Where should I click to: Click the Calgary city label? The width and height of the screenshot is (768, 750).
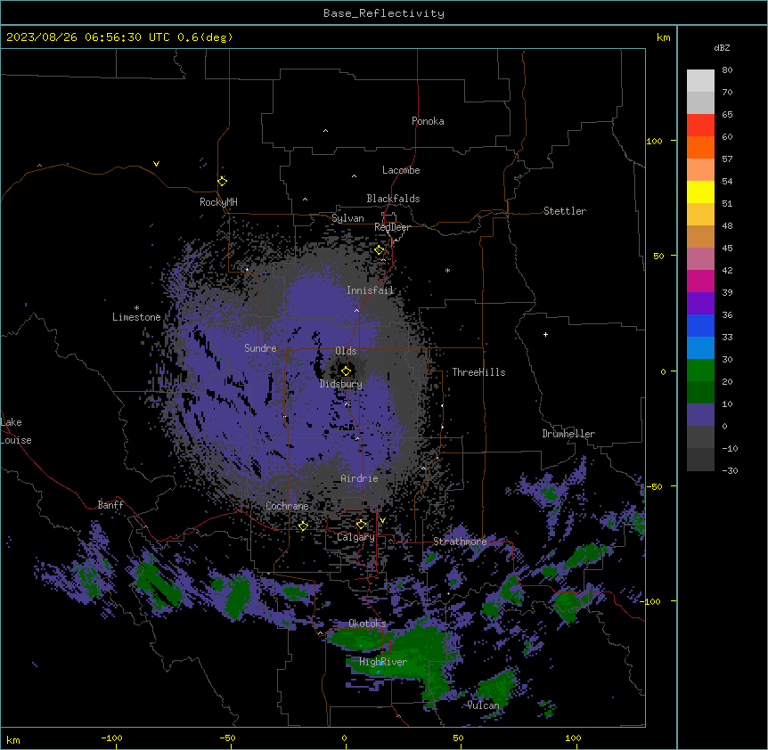(355, 537)
